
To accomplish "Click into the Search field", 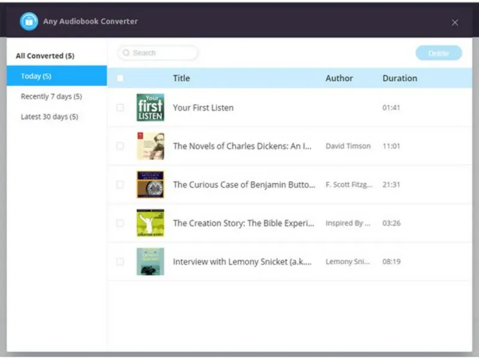I will click(162, 53).
